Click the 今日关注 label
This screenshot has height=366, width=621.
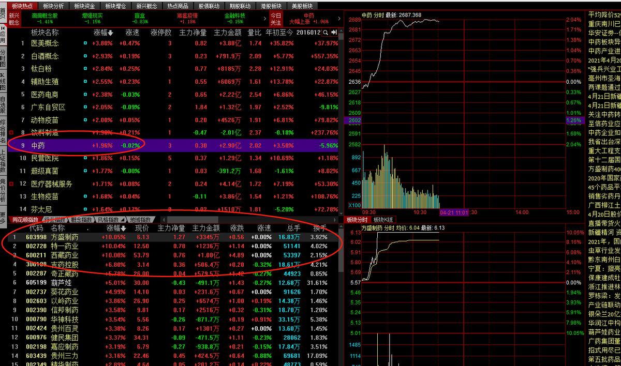pyautogui.click(x=276, y=19)
